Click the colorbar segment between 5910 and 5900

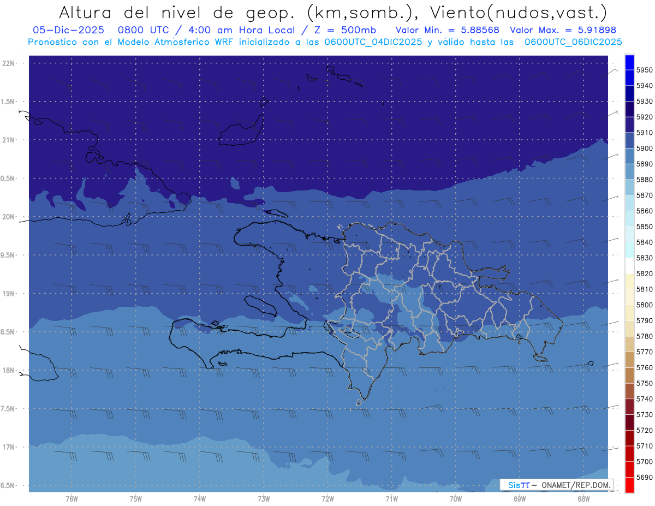click(629, 140)
